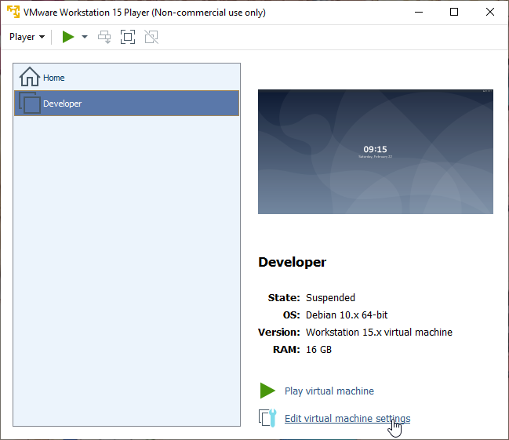Click the State value 'Suspended'

pos(330,297)
